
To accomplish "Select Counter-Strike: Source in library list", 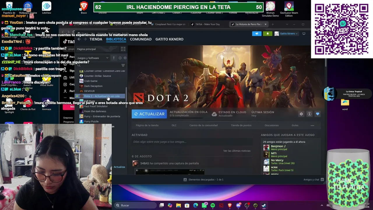I will (97, 76).
